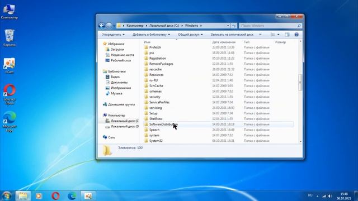Open the taskbar clock and date

pyautogui.click(x=344, y=196)
